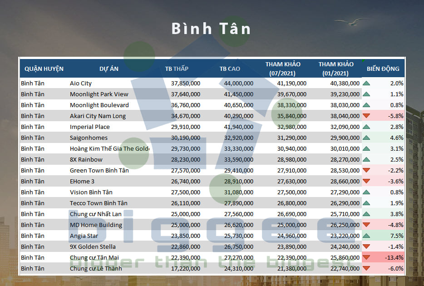
Task: Expand the THAM KHẢO (07/2021) header
Action: pyautogui.click(x=282, y=68)
